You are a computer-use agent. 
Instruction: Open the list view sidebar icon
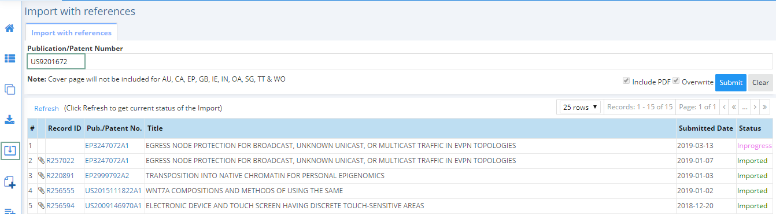[9, 58]
